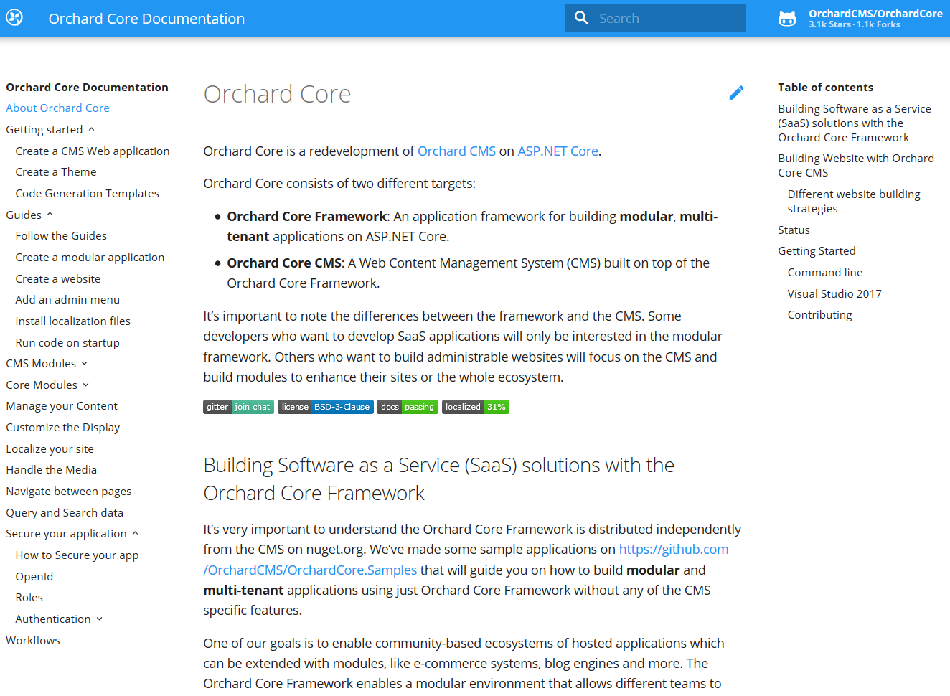Open Handle the Media page
The image size is (950, 696).
pos(51,470)
